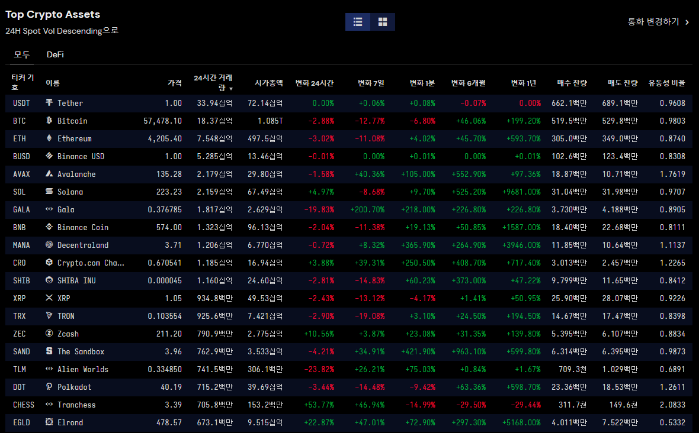Open the BTC ticker symbol

pos(19,121)
